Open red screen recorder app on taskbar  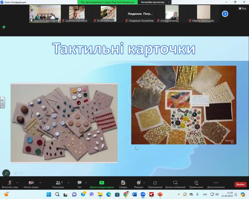(152, 194)
